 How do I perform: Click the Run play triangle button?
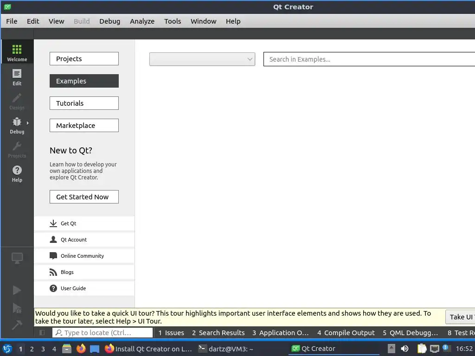point(17,290)
